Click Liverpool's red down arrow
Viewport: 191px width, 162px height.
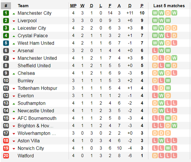pos(14,21)
